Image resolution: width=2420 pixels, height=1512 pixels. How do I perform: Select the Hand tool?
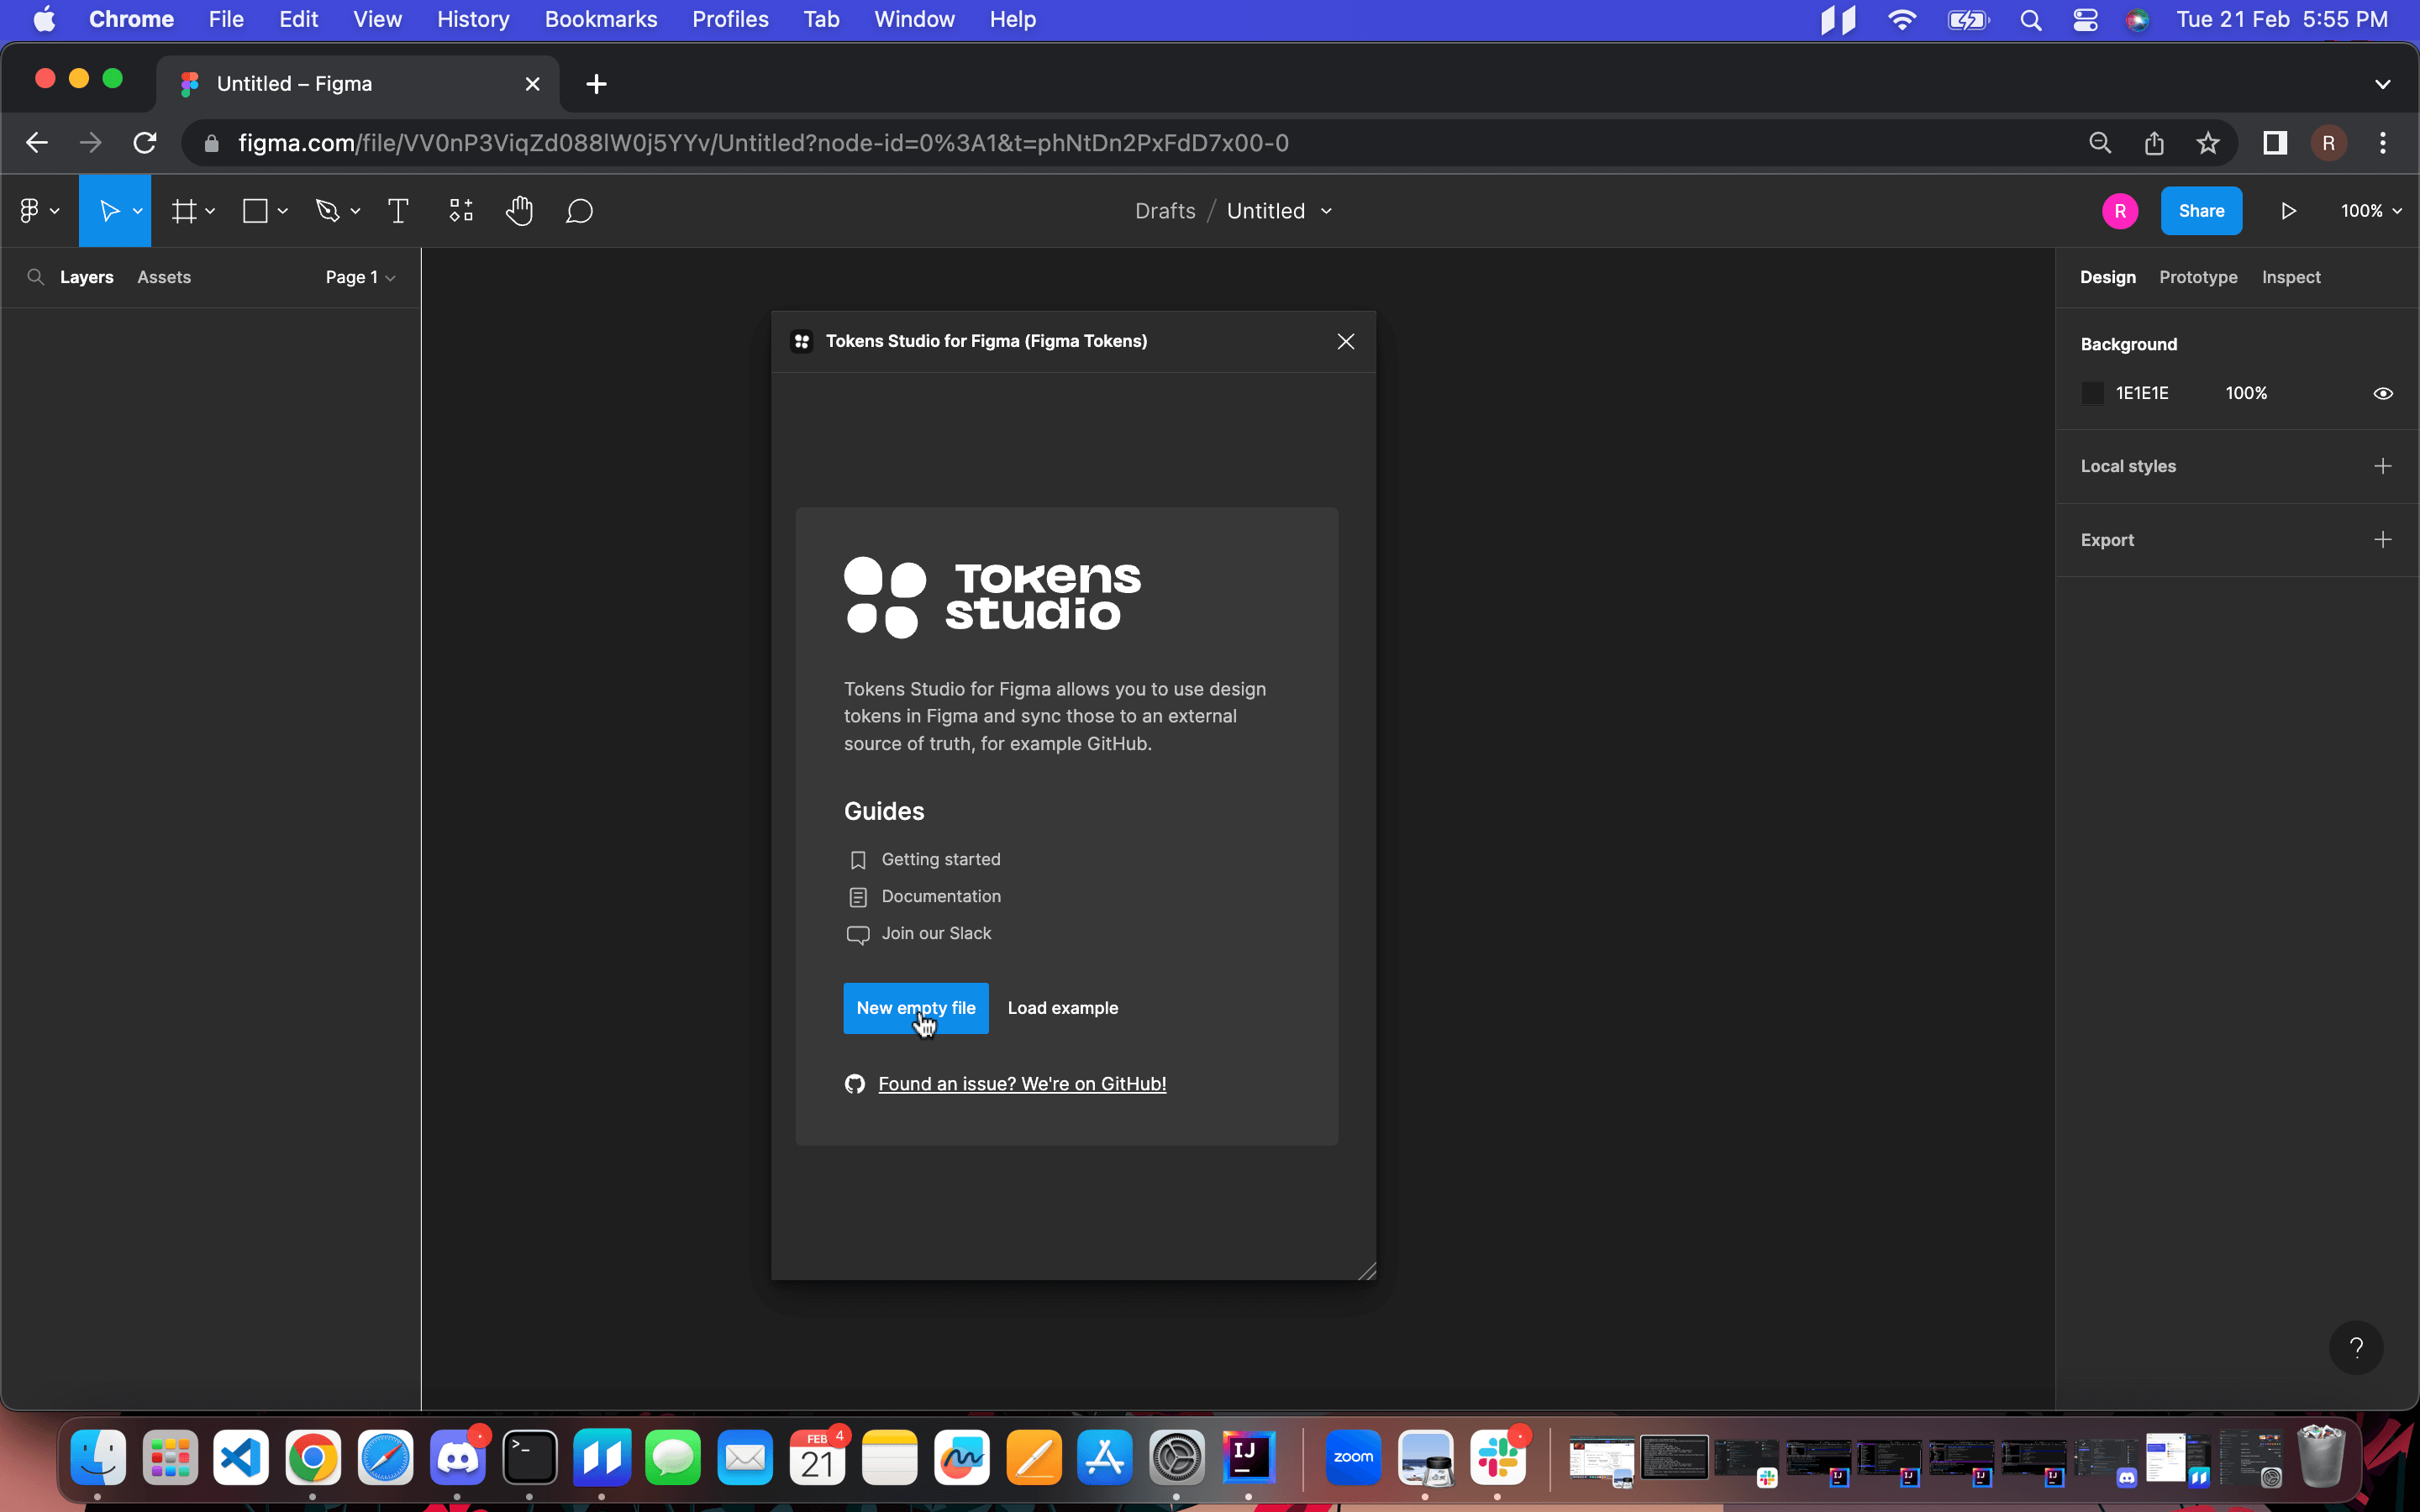520,211
